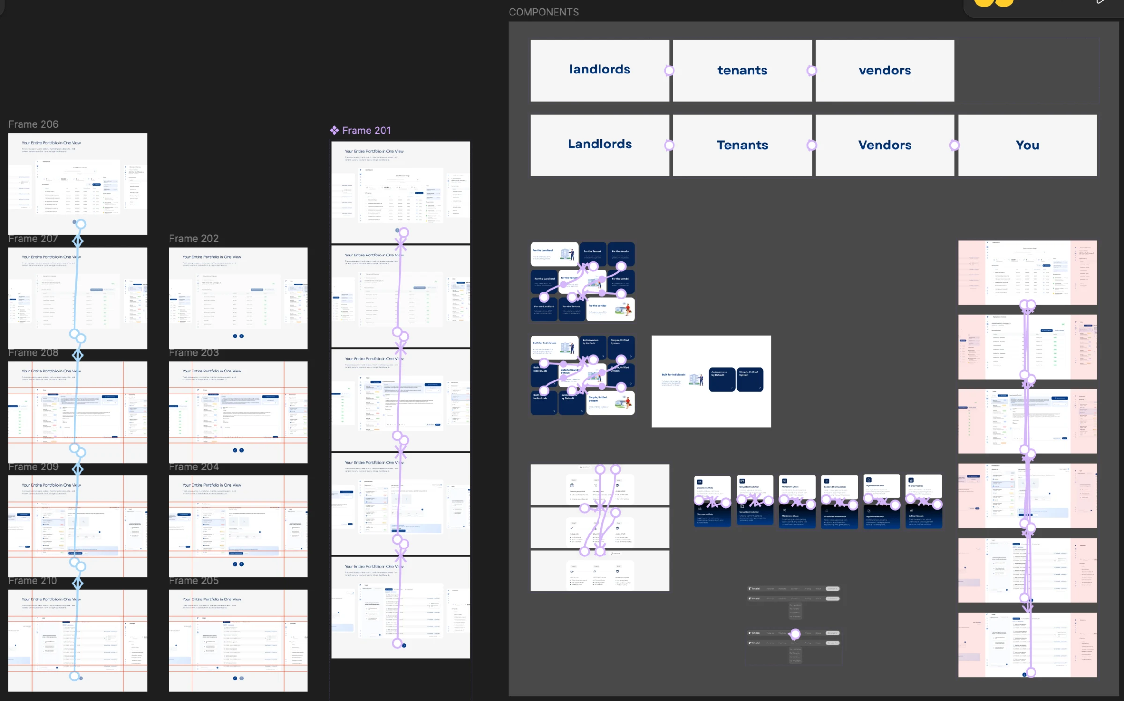Select the white Legal Documentation card
1124x701 pixels.
[x=881, y=486]
